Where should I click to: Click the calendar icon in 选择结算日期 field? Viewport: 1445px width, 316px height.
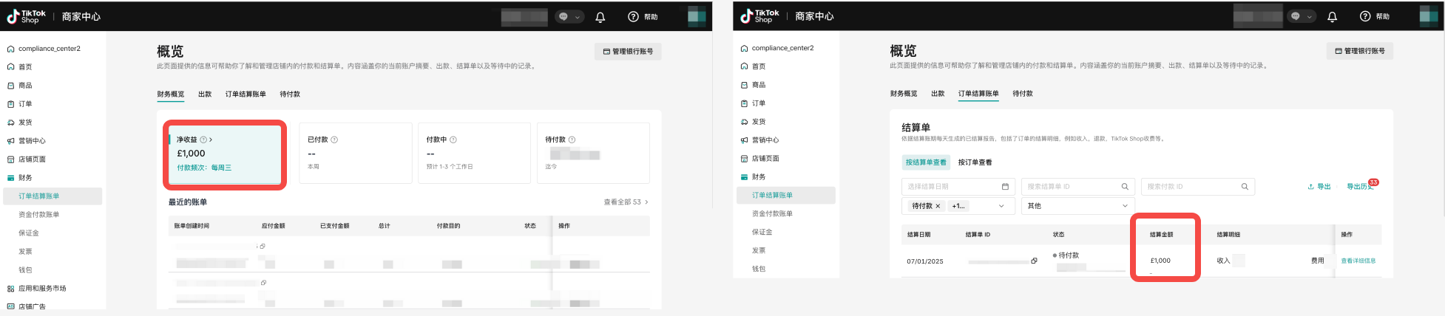1005,187
